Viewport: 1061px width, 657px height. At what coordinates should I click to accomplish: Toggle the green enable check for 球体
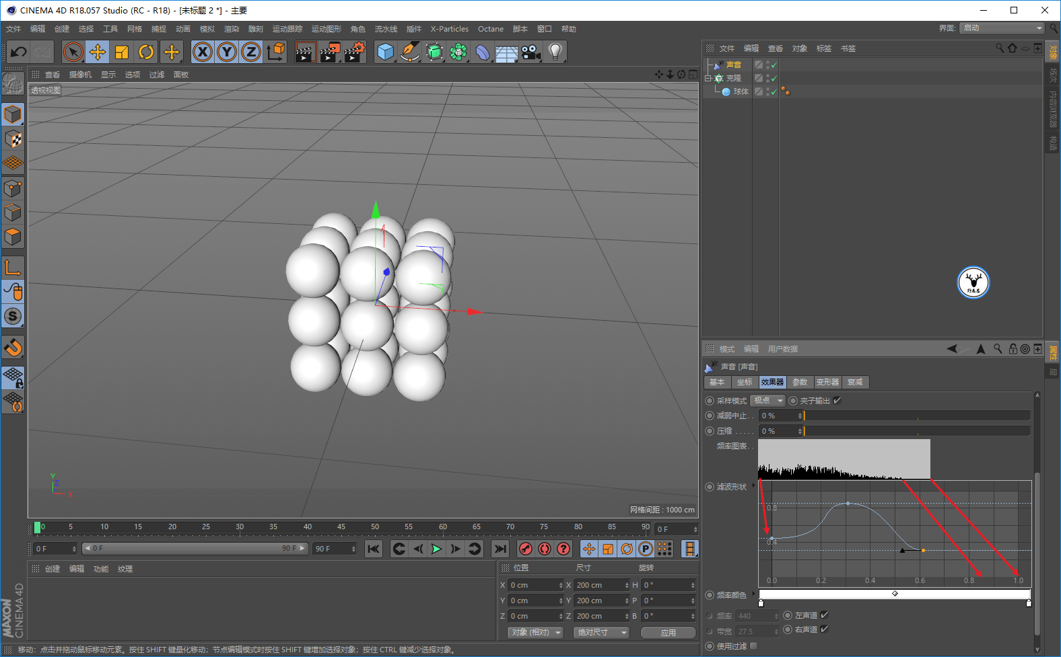pyautogui.click(x=774, y=92)
